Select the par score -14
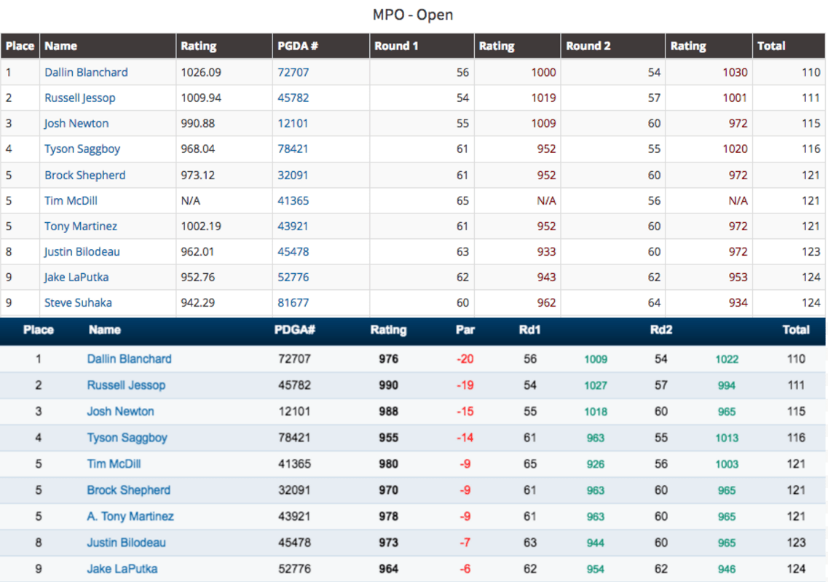This screenshot has height=582, width=828. 465,438
